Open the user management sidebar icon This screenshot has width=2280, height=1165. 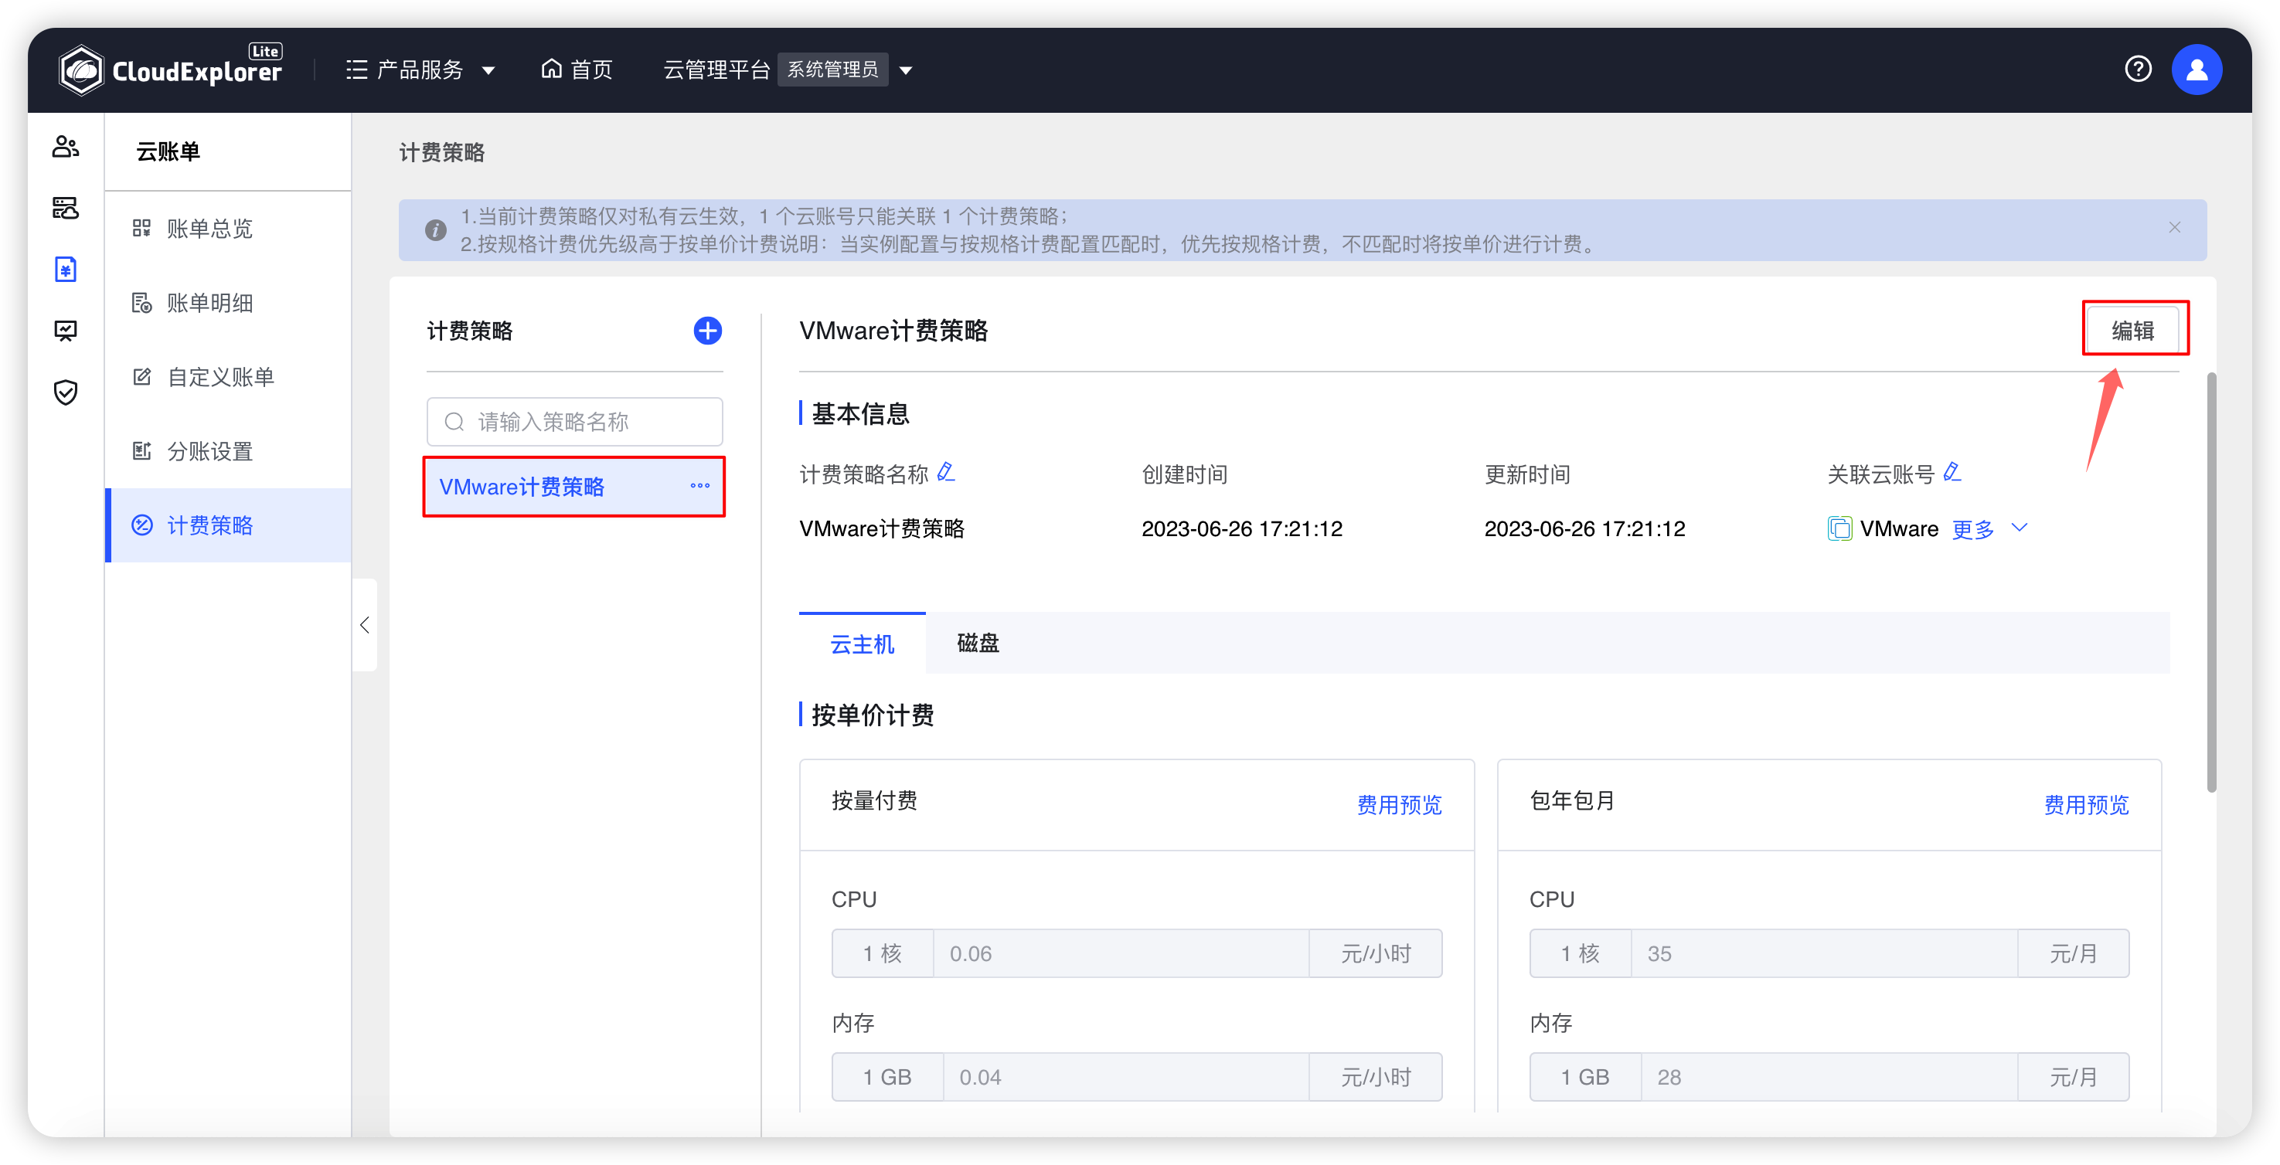pyautogui.click(x=66, y=147)
